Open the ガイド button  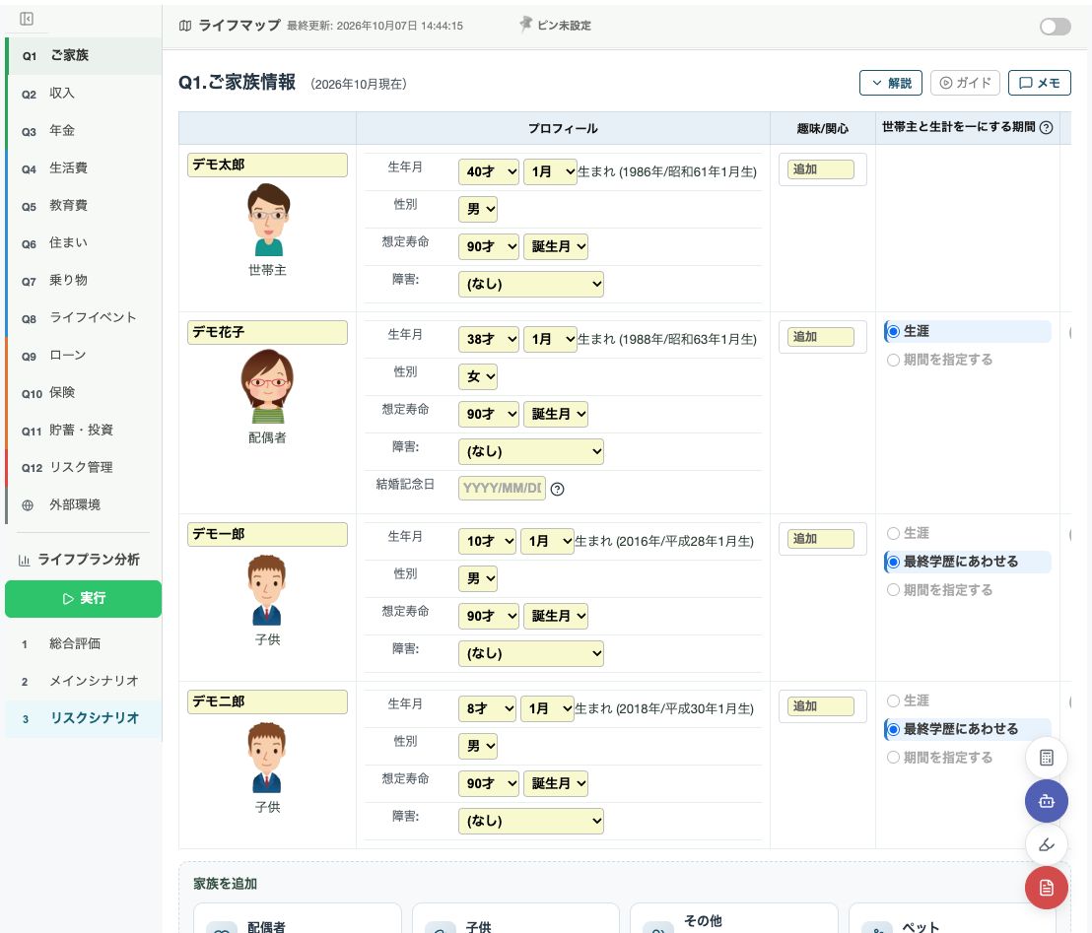[965, 83]
